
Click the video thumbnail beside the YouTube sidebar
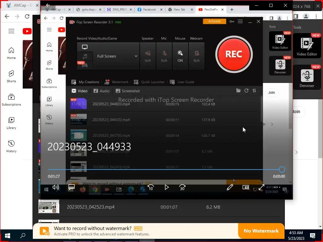(28, 64)
